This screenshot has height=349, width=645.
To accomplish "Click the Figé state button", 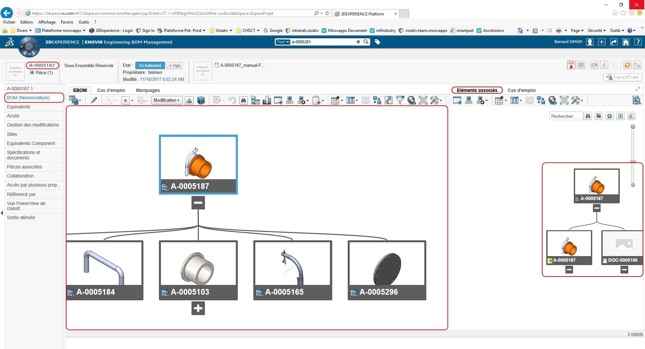I will [x=175, y=65].
